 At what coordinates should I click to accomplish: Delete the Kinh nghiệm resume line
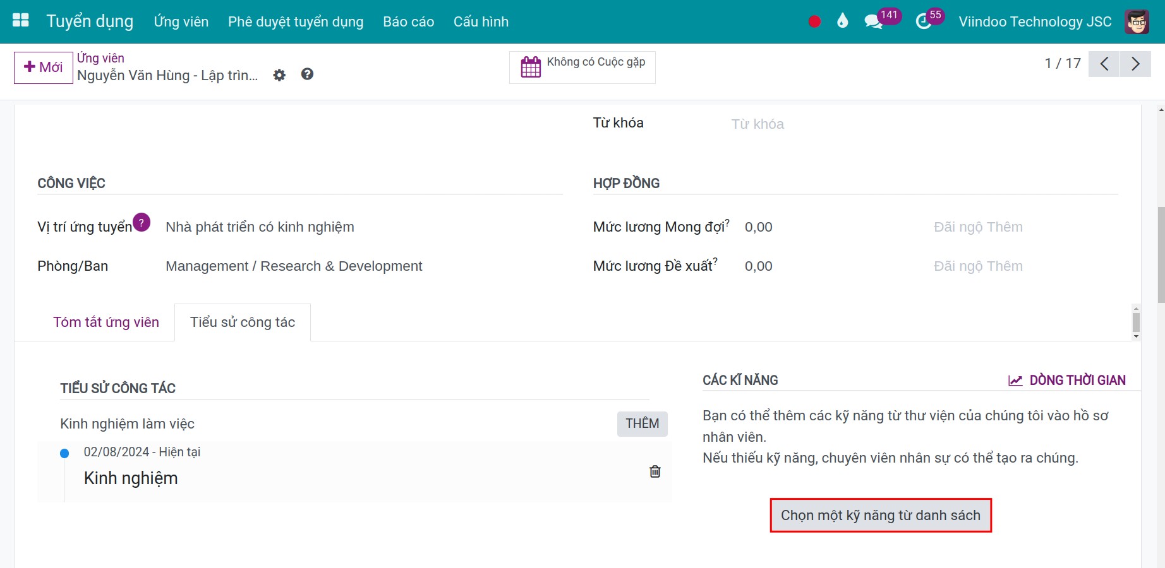(655, 471)
